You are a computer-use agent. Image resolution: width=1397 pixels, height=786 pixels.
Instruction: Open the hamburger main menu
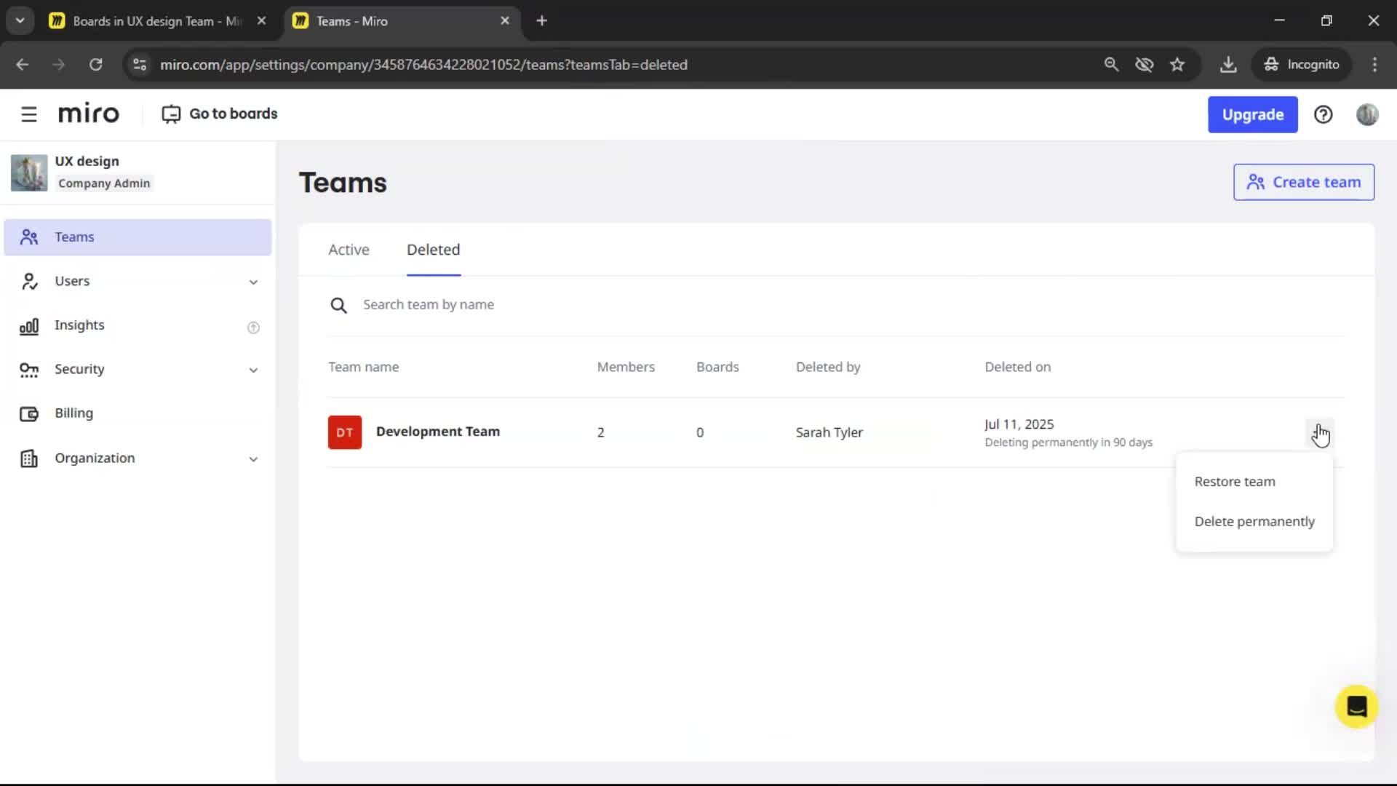29,114
